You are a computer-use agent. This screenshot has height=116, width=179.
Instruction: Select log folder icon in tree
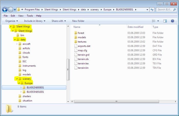pyautogui.click(x=20, y=70)
